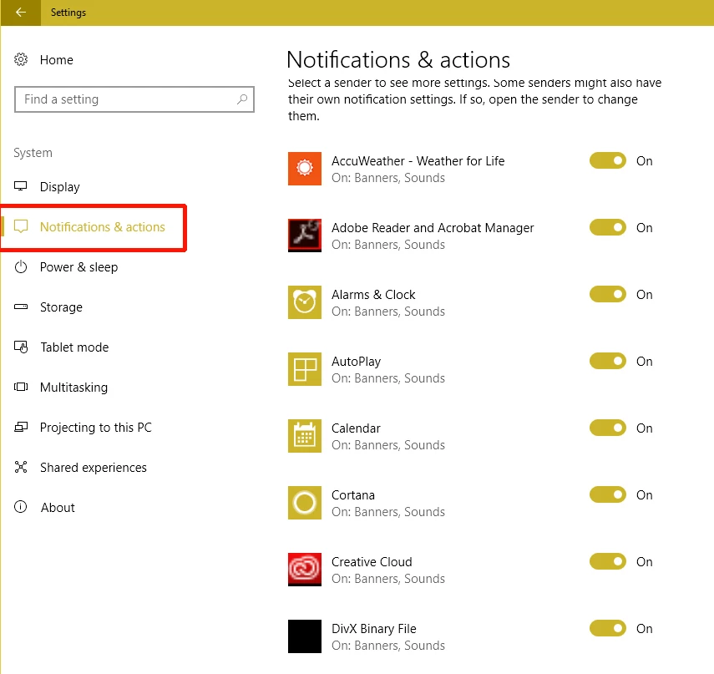Click the AutoPlay app icon
This screenshot has height=674, width=714.
[x=305, y=369]
